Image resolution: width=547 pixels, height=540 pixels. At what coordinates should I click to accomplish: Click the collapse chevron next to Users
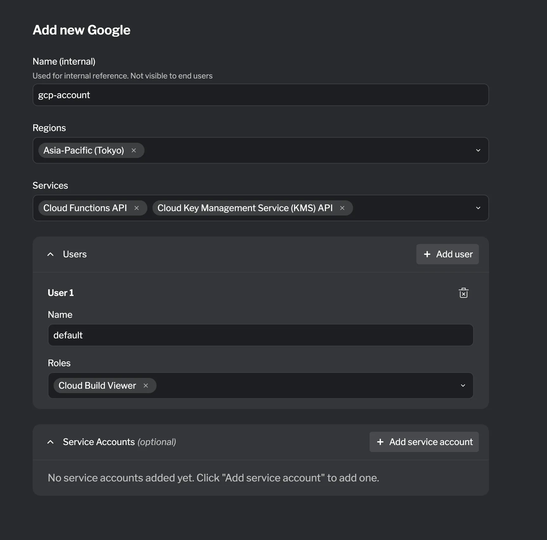pos(50,254)
